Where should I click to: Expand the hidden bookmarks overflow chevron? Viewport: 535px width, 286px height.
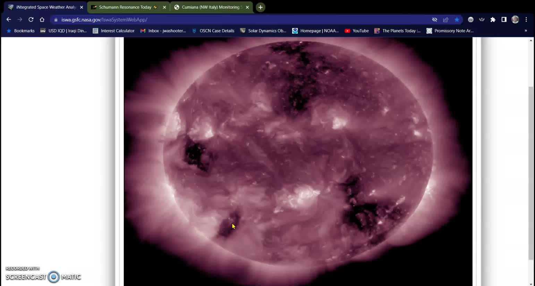pos(526,31)
